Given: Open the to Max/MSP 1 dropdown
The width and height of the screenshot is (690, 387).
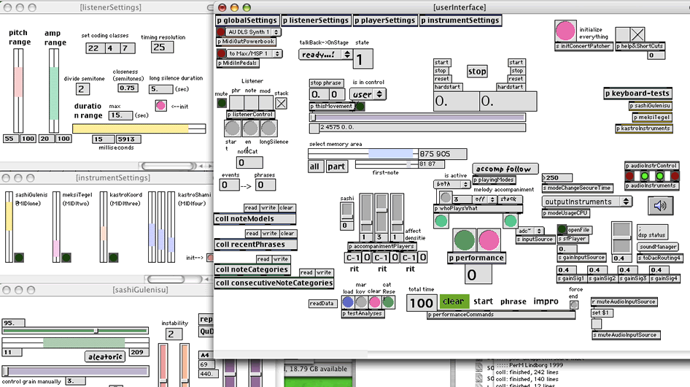Looking at the screenshot, I should click(254, 53).
